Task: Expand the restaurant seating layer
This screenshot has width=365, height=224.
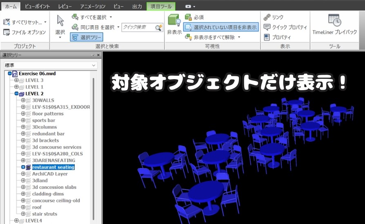Action: (x=23, y=167)
